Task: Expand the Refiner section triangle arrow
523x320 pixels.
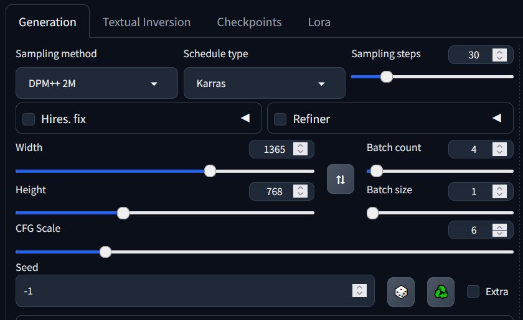Action: click(497, 118)
